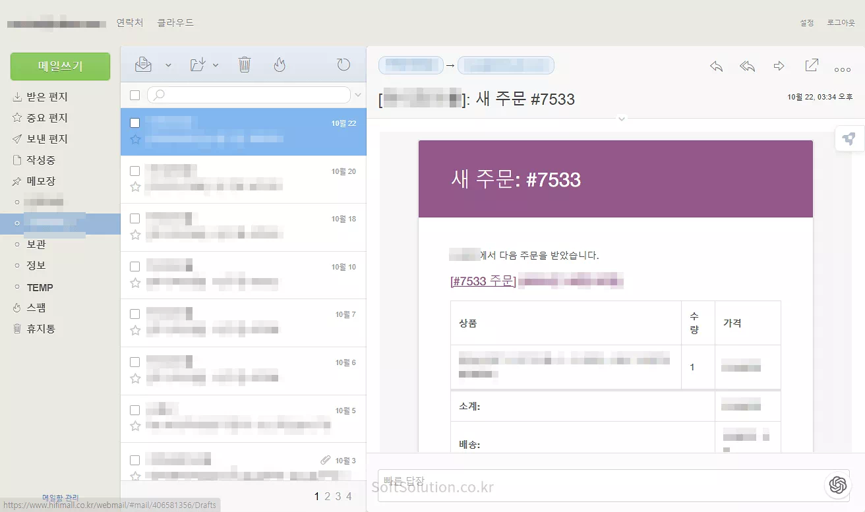The image size is (865, 512).
Task: Open the 정보 folder
Action: (x=36, y=266)
